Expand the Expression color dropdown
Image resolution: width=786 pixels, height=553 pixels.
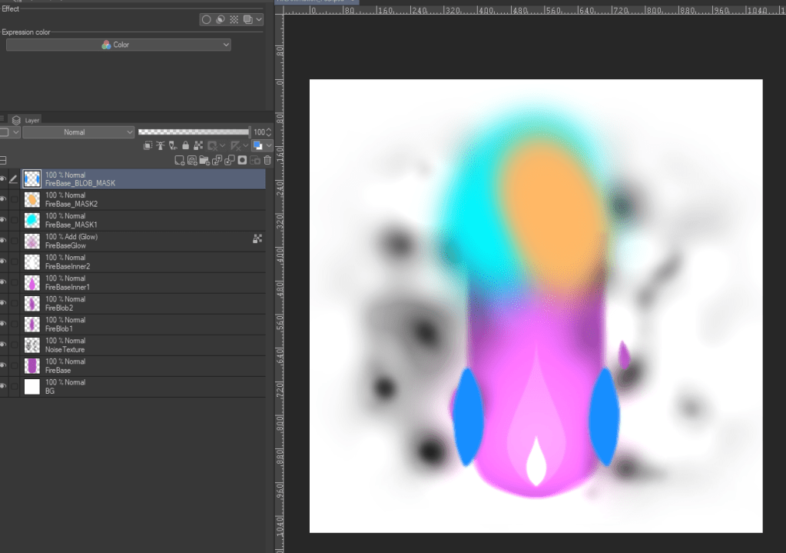click(x=118, y=45)
